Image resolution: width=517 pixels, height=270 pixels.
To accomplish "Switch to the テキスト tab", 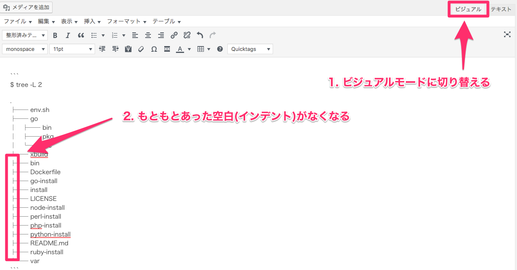I will (x=501, y=9).
